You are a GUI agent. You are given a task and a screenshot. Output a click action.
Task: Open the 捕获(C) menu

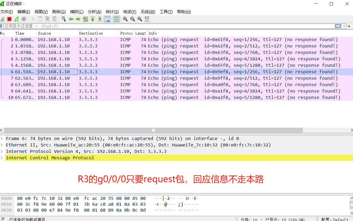point(77,12)
